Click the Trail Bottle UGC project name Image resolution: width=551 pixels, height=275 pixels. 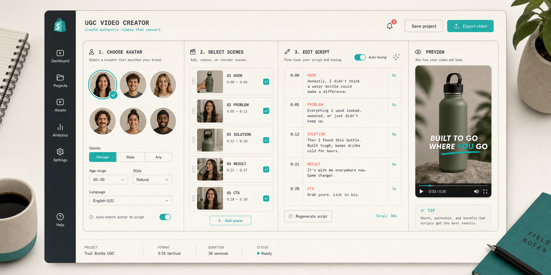click(99, 253)
